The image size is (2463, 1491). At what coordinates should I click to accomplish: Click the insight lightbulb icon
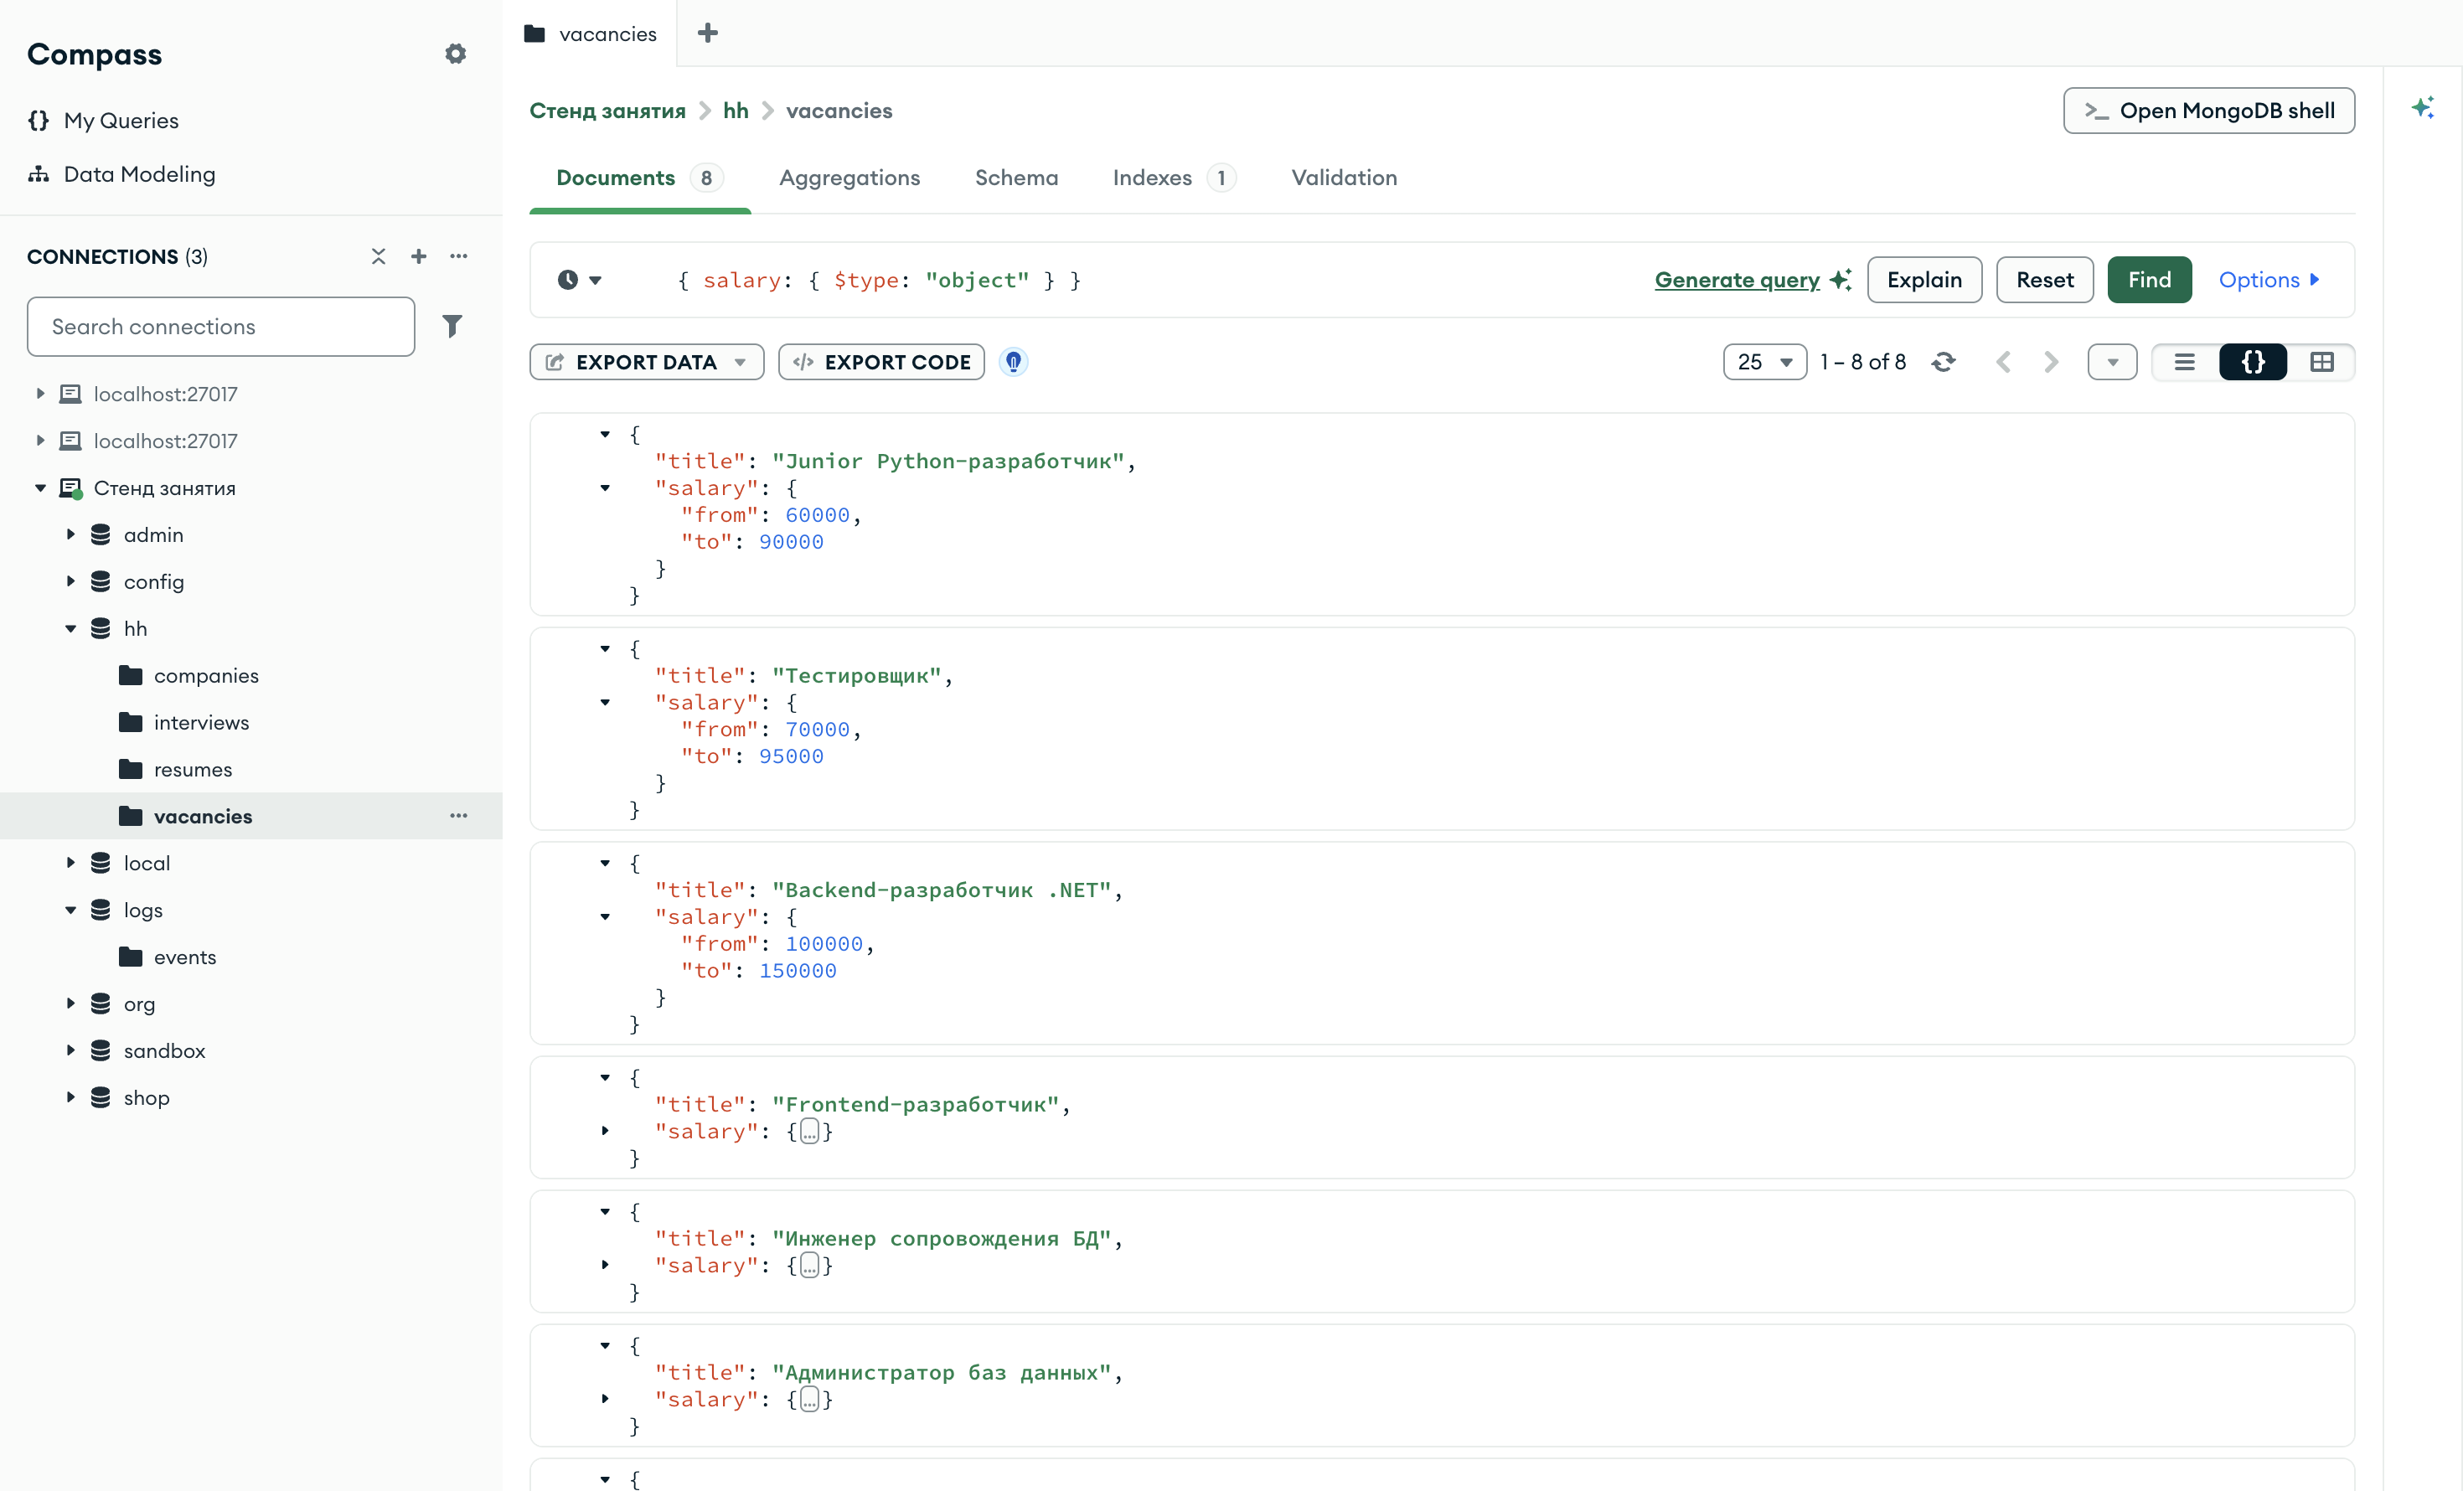tap(1014, 362)
